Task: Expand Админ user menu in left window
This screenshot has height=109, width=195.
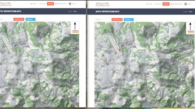Action: pos(74,4)
